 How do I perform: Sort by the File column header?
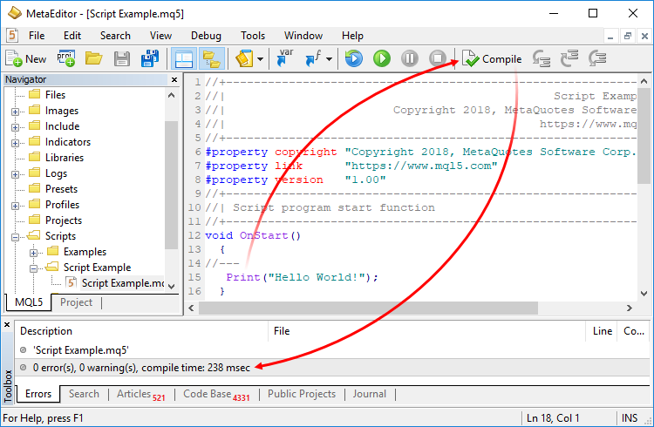tap(426, 331)
